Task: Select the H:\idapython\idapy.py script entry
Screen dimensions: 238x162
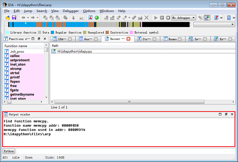Action: pyautogui.click(x=74, y=51)
